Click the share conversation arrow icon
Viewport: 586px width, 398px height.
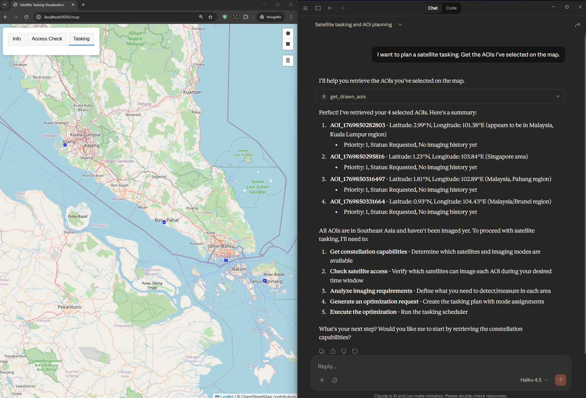tap(577, 25)
